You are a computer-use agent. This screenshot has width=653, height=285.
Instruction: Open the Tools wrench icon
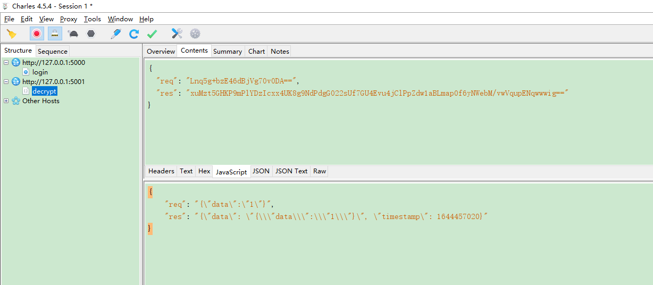tap(177, 34)
